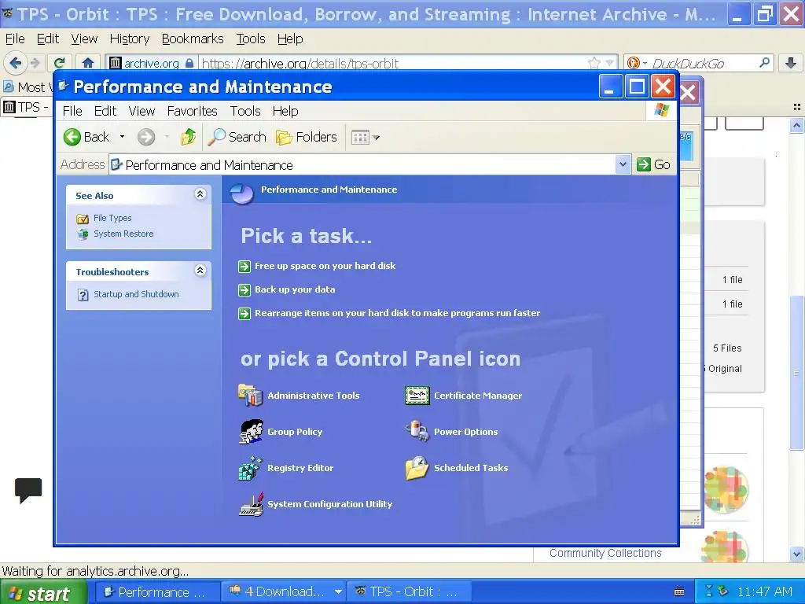Collapse the Troubleshooters panel

200,271
